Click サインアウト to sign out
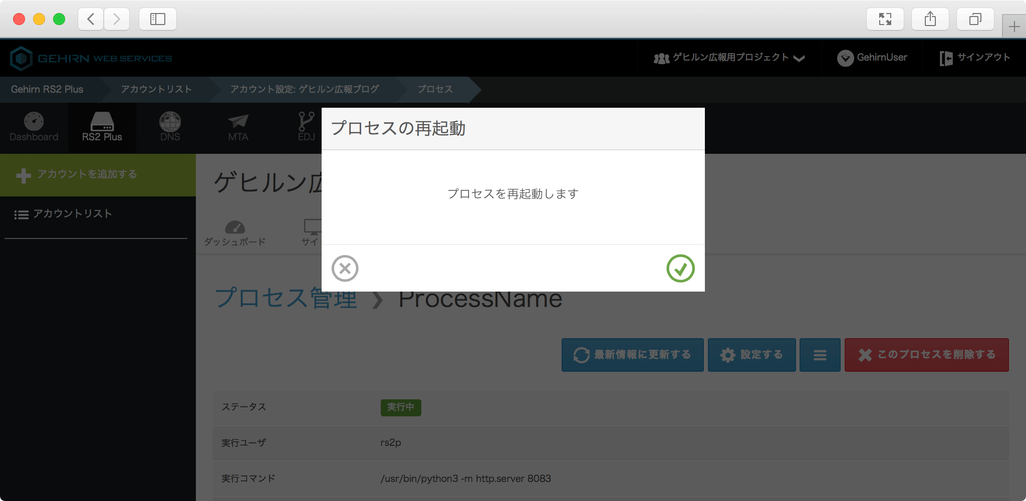Image resolution: width=1026 pixels, height=501 pixels. tap(975, 58)
